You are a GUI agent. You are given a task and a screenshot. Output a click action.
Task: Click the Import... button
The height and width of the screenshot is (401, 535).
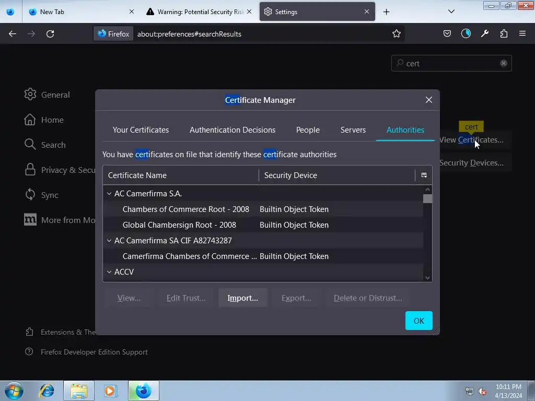pyautogui.click(x=242, y=298)
